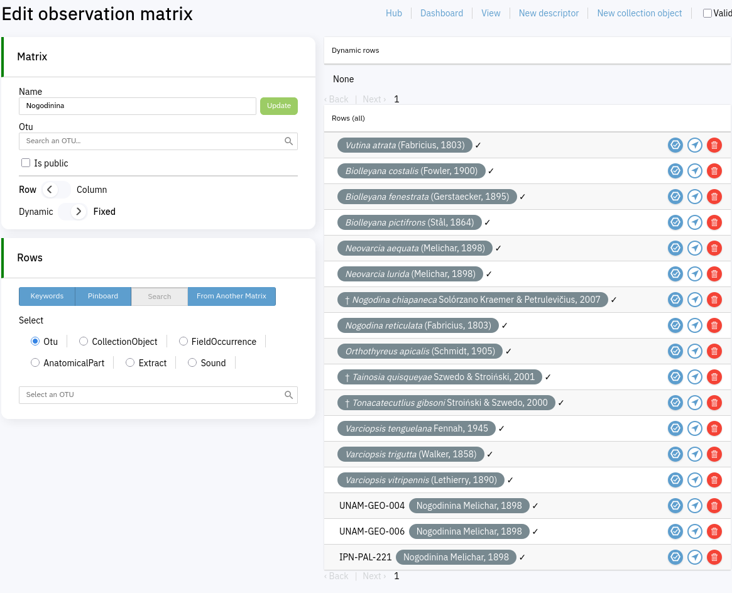Click the trash icon for Orthothyreus apicalis
The image size is (732, 593).
714,351
